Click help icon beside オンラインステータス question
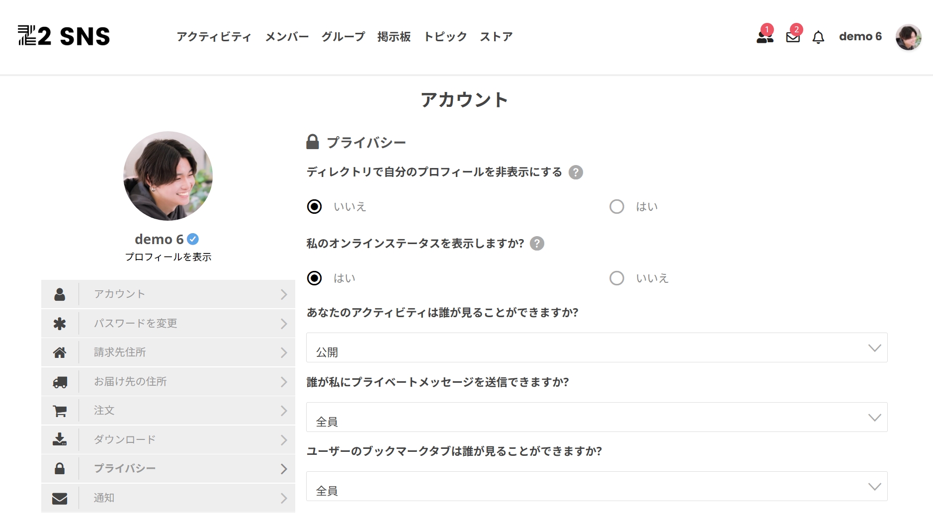Viewport: 933px width, 513px height. pyautogui.click(x=537, y=244)
